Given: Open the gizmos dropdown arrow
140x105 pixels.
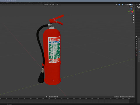Looking at the screenshot, I should tap(121, 5).
